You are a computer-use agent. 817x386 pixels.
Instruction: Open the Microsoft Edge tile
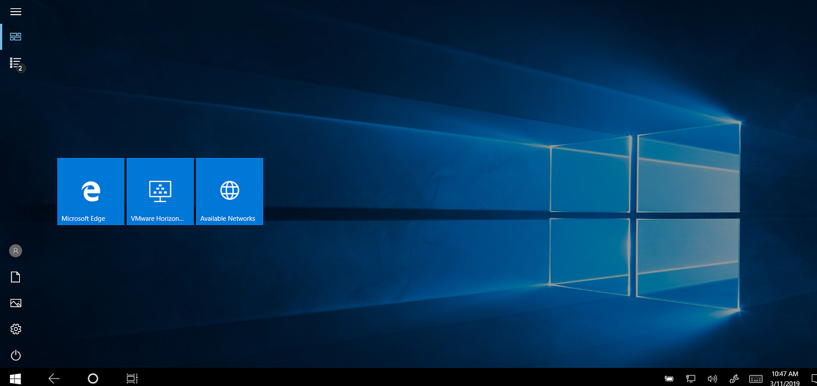90,191
